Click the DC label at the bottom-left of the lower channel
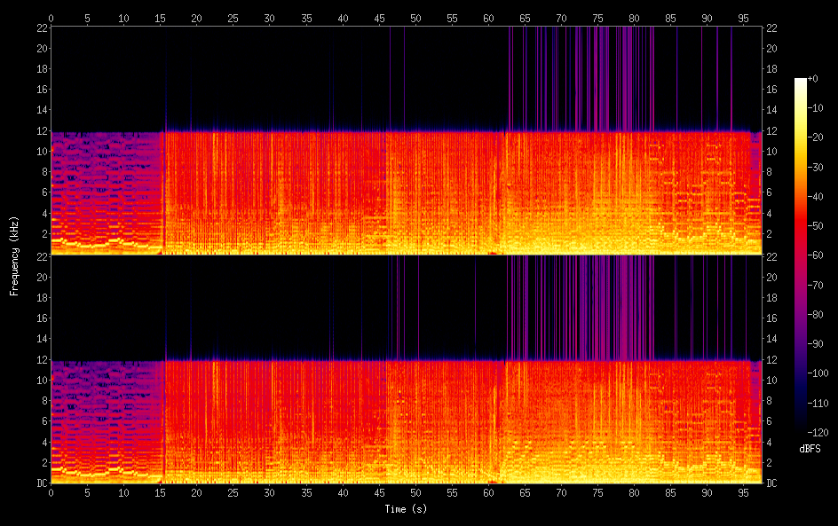838x526 pixels. (x=39, y=483)
